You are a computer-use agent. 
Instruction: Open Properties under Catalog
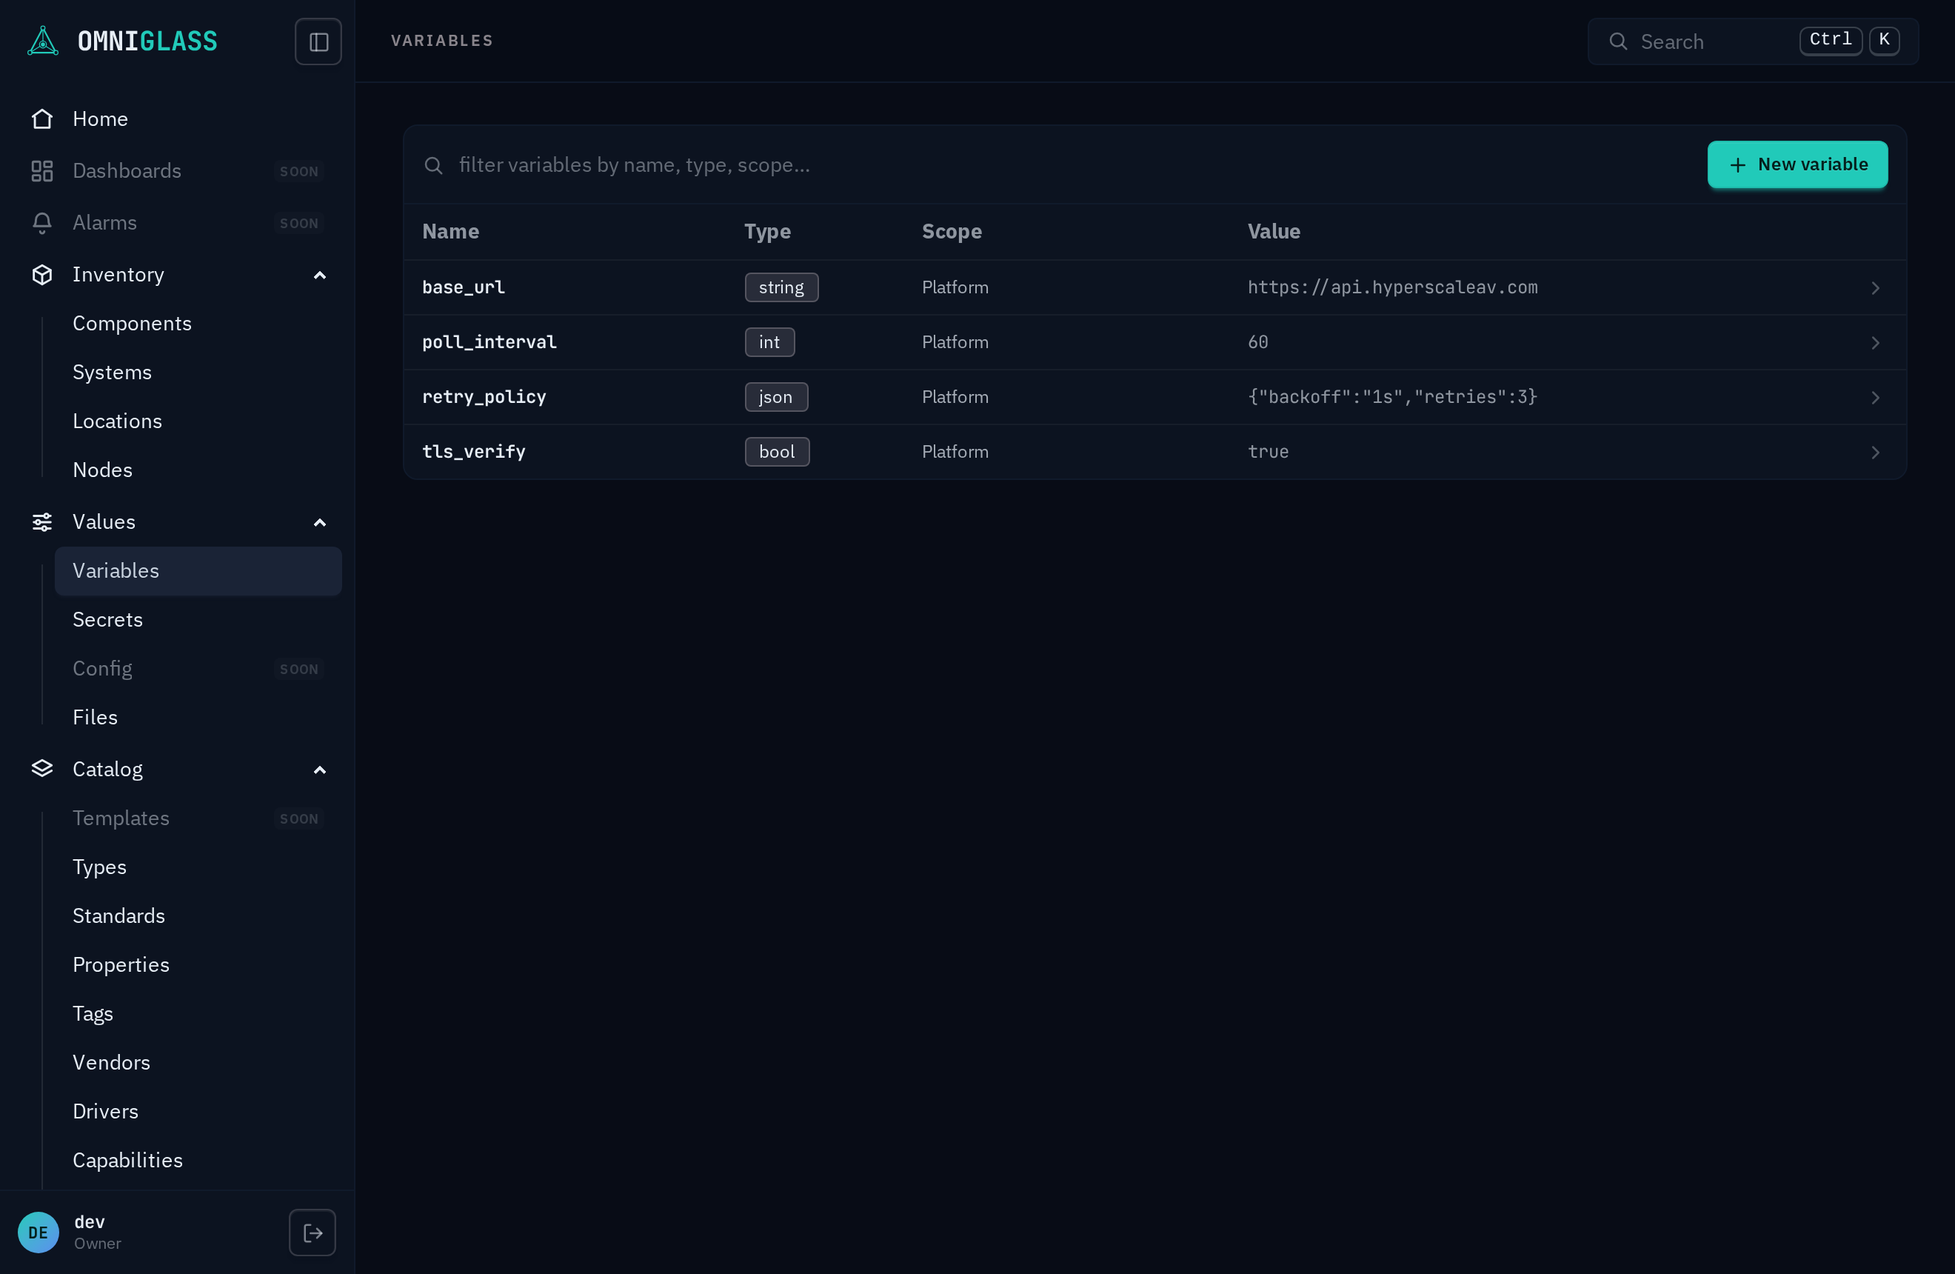click(x=198, y=965)
